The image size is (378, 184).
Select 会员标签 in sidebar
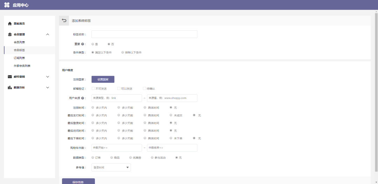(x=19, y=50)
